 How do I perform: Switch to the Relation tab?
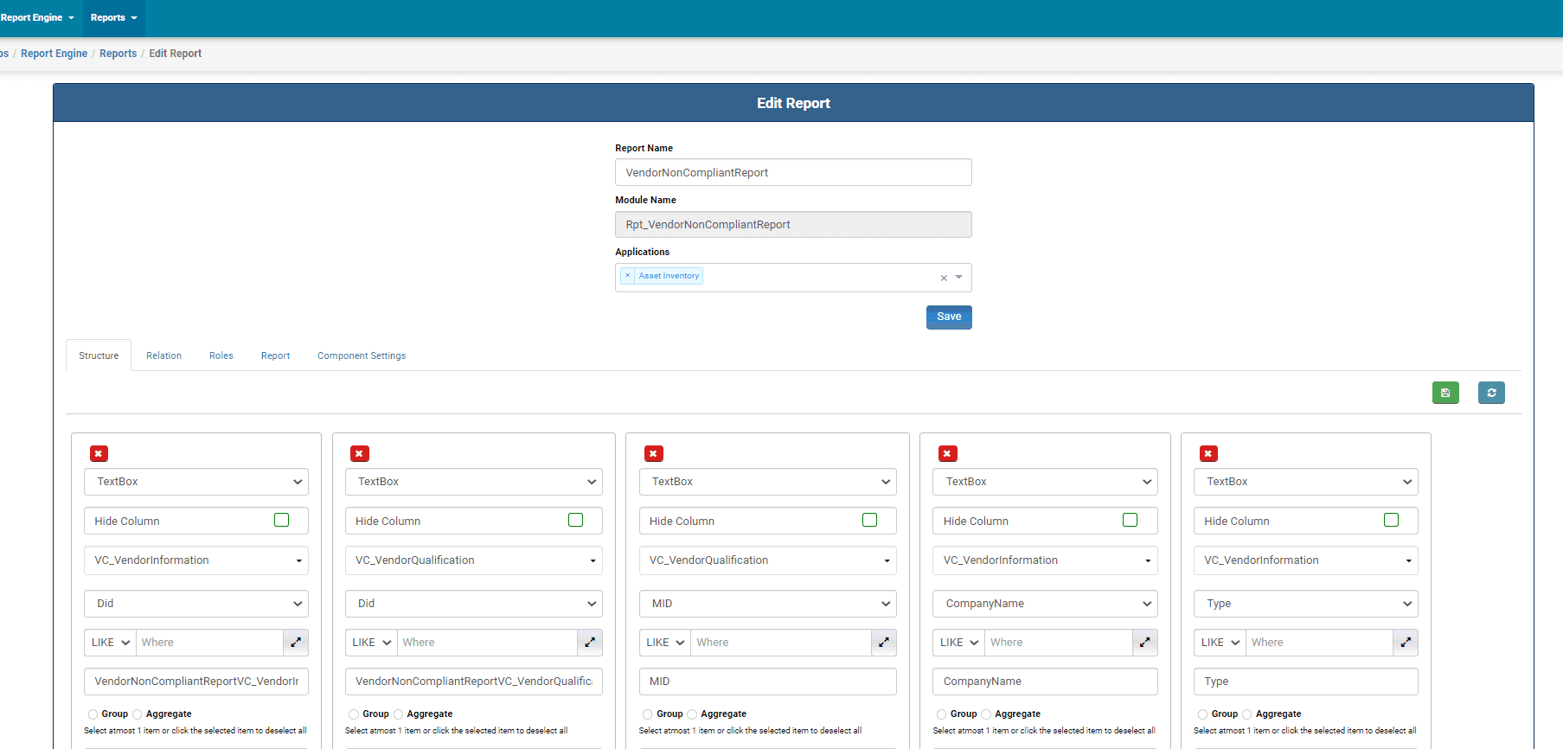tap(163, 355)
